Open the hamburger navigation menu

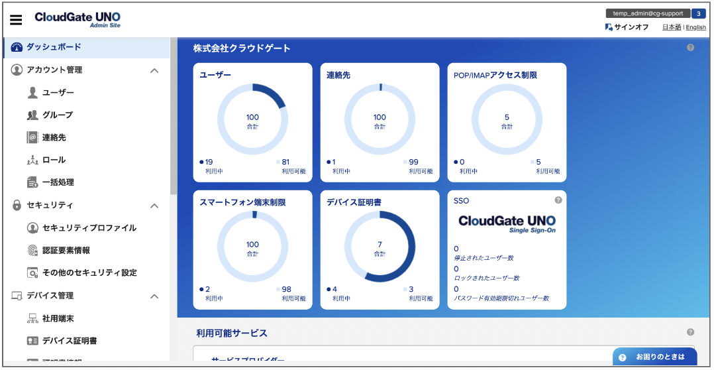pos(16,20)
